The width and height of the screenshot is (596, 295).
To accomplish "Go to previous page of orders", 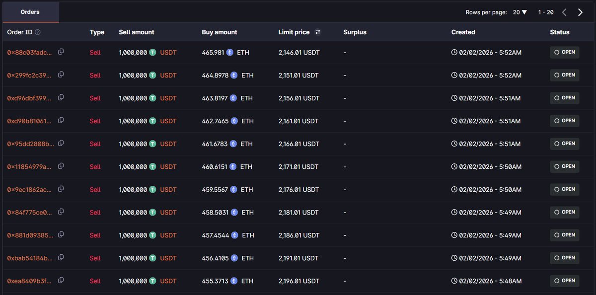I will pos(564,12).
